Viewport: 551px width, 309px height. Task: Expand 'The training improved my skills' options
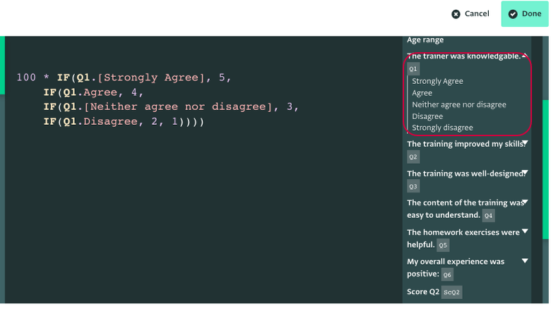pos(525,143)
